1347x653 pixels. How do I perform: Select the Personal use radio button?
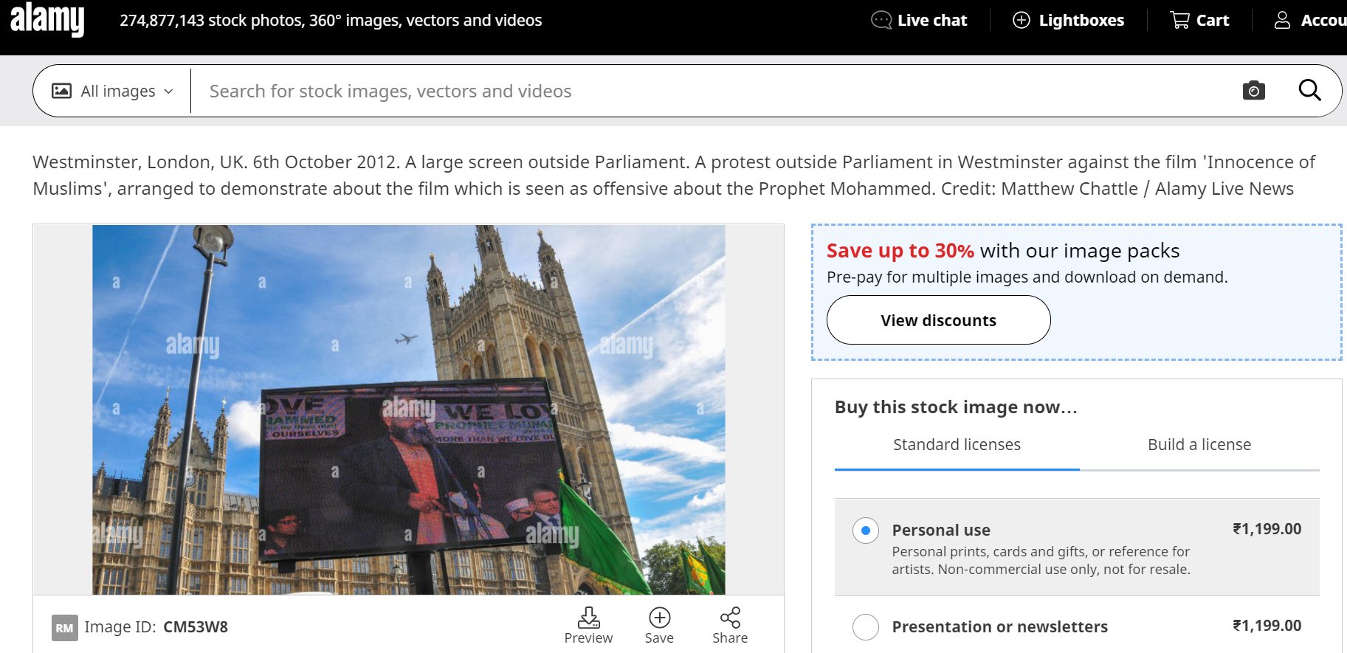point(866,531)
